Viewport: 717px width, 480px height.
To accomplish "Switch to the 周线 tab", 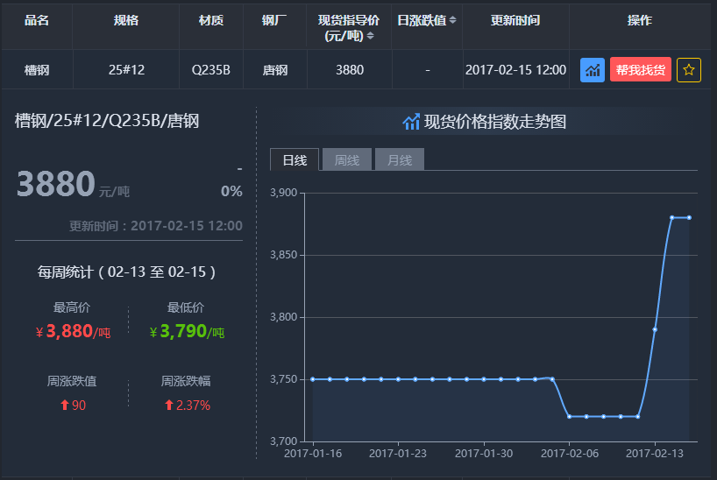I will coord(347,160).
